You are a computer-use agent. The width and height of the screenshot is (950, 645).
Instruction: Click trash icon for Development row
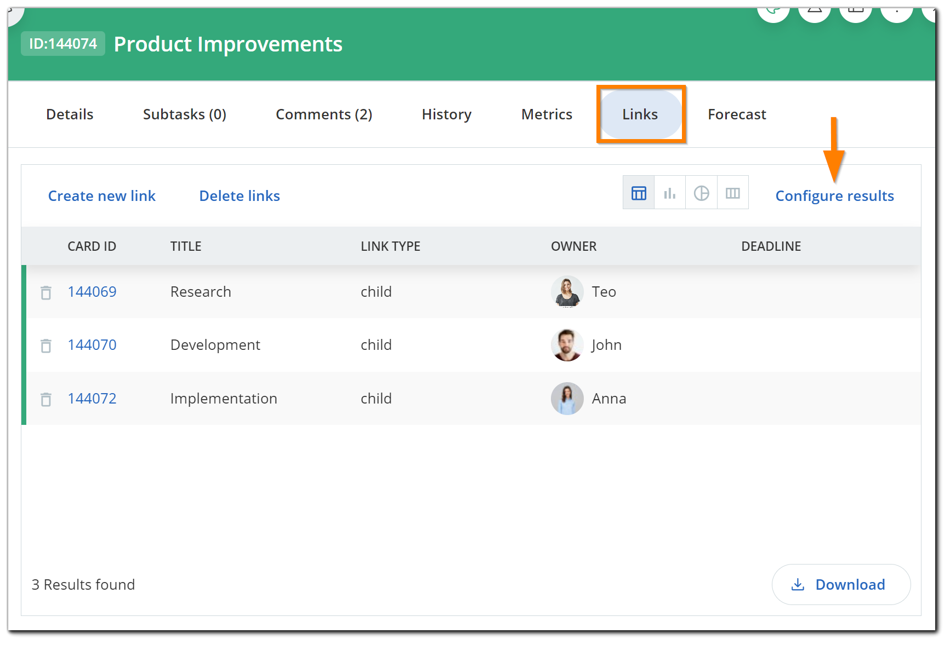[x=46, y=345]
